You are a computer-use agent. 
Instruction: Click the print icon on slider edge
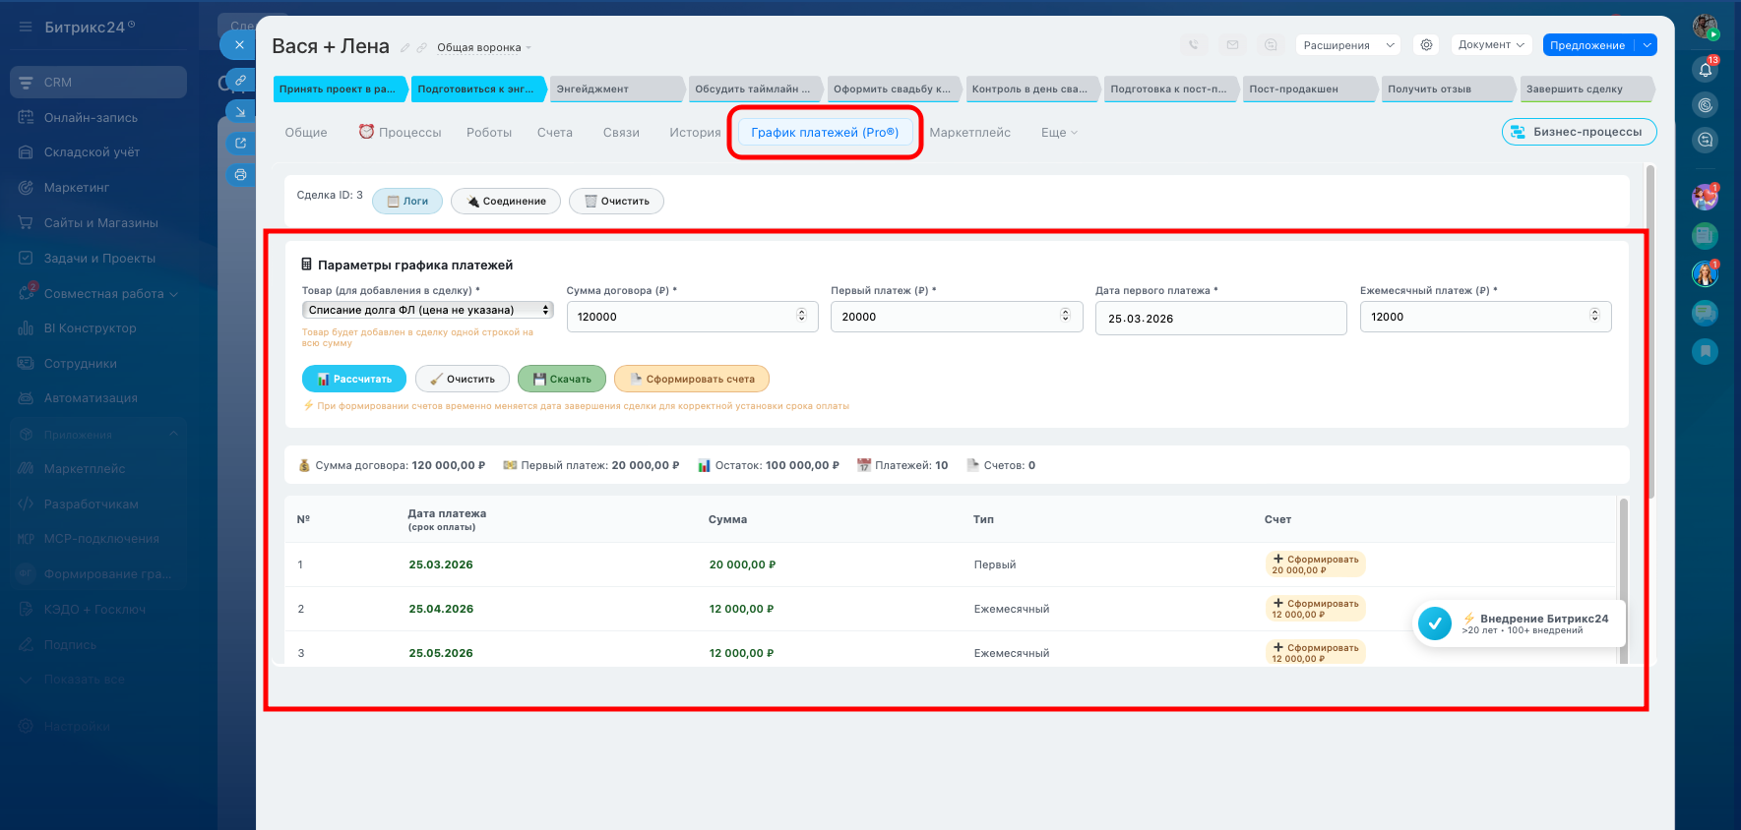pos(240,175)
